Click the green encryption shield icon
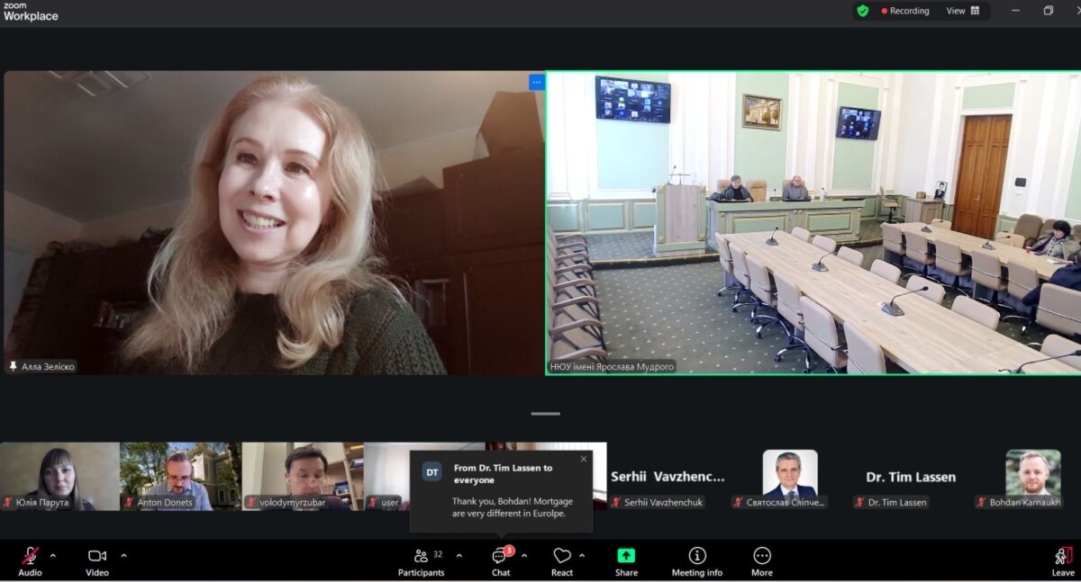 pyautogui.click(x=863, y=11)
